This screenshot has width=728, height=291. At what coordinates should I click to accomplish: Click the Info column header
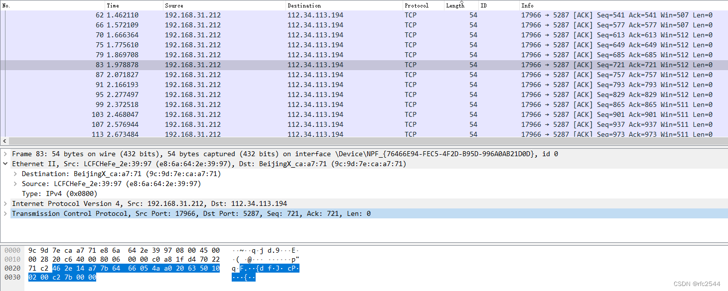527,5
